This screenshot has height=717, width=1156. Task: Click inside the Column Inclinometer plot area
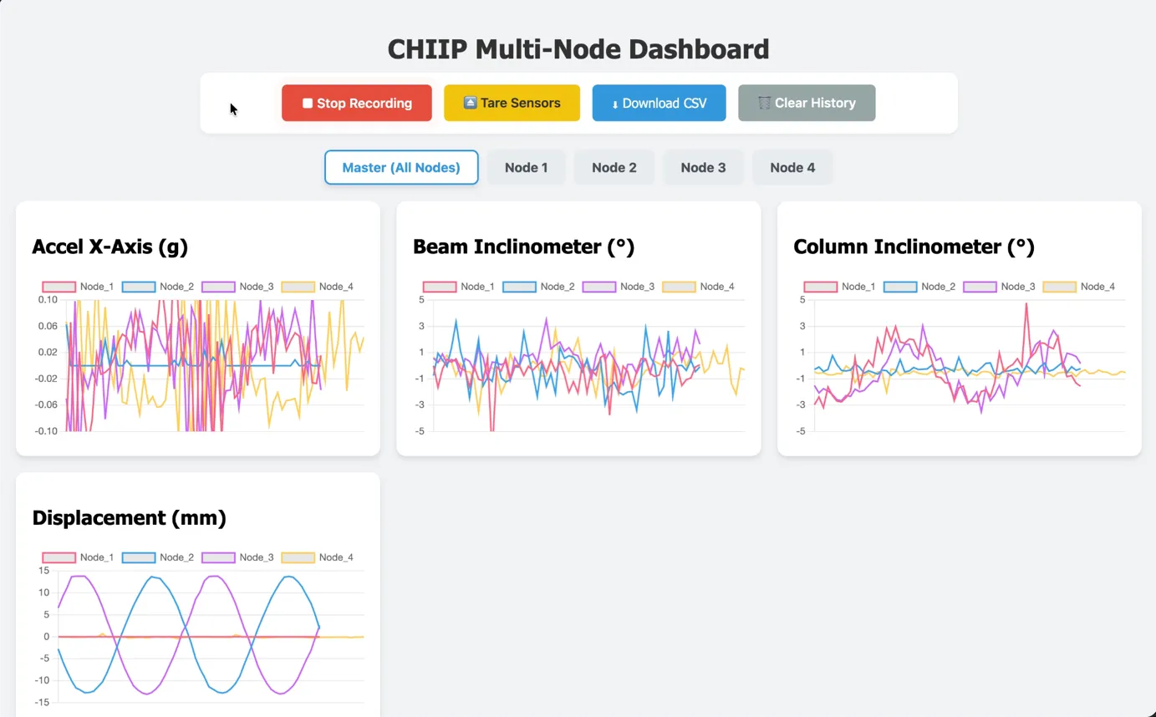click(970, 365)
